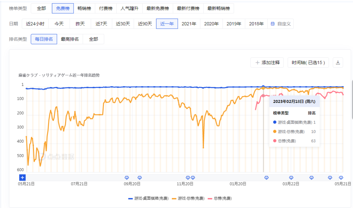This screenshot has width=353, height=208.
Task: Select 最高排名 as the ranking type
Action: (69, 39)
